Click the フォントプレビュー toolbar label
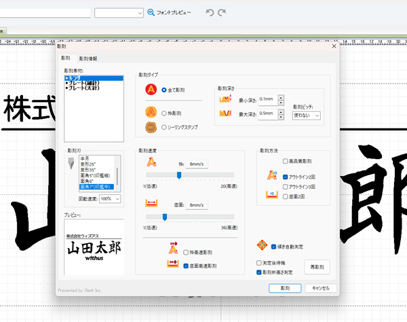The height and width of the screenshot is (322, 407). tap(174, 12)
